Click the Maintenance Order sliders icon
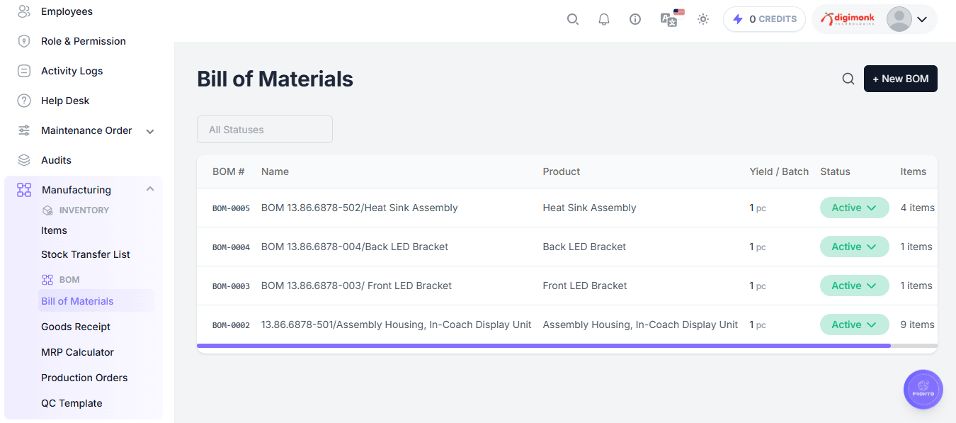The image size is (956, 423). 24,130
